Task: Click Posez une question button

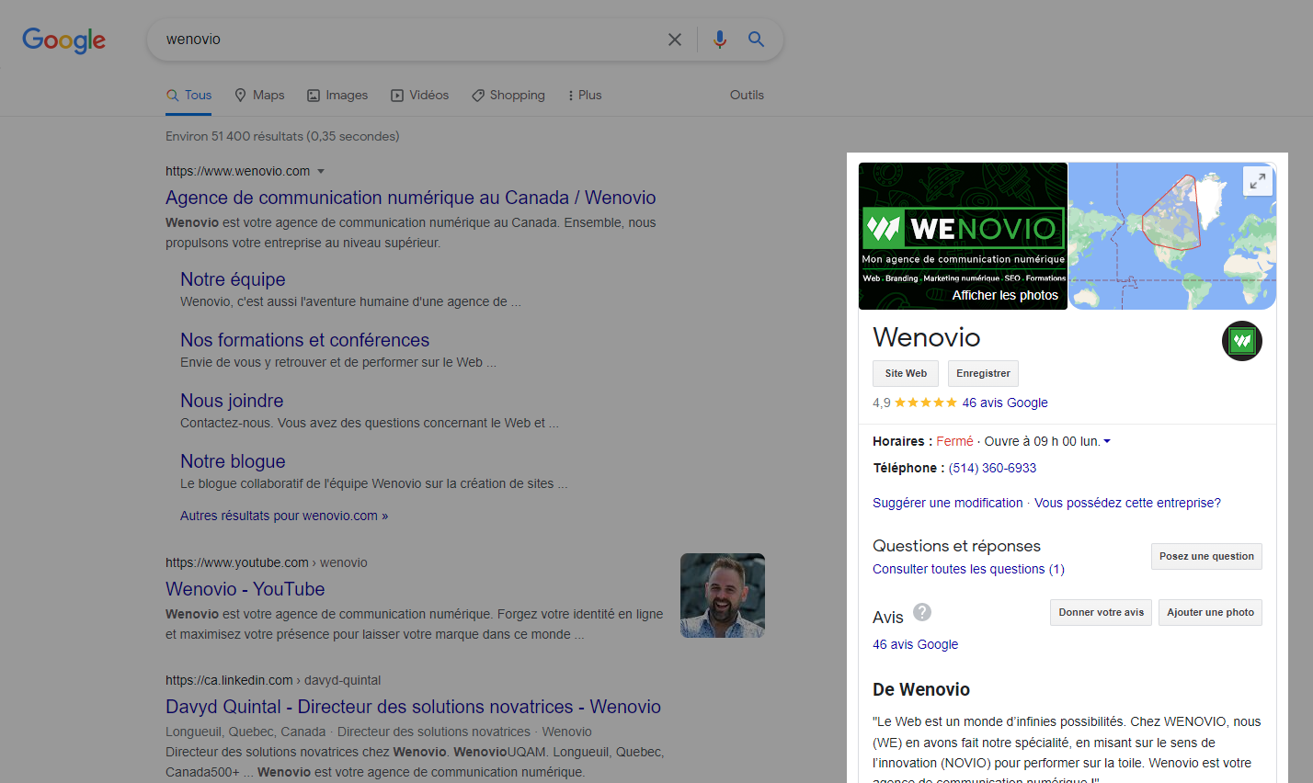Action: (1206, 556)
